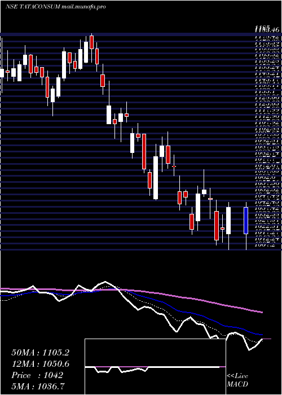This screenshot has width=282, height=395.
Task: Click the Price : 1042 legend entry
Action: click(x=37, y=375)
